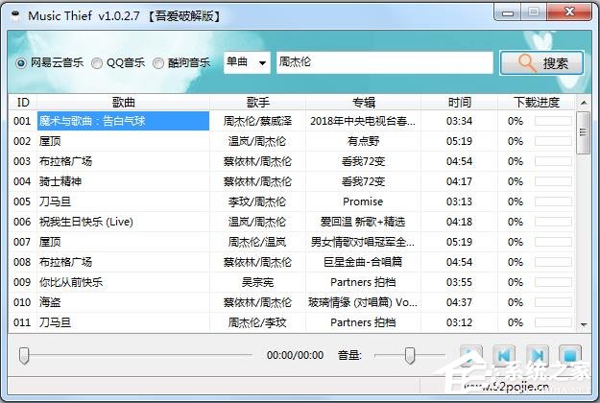
Task: Click the next track button
Action: pos(538,356)
